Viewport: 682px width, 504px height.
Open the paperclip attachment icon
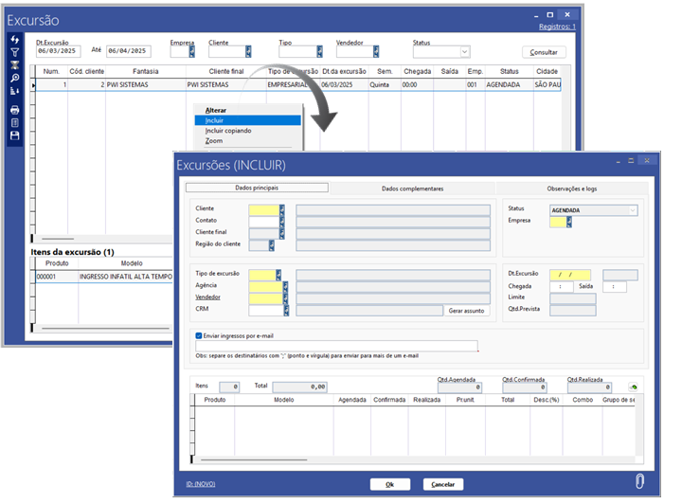640,481
